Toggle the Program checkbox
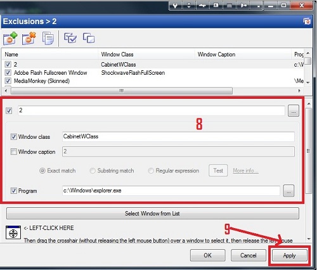The width and height of the screenshot is (317, 270). 14,191
